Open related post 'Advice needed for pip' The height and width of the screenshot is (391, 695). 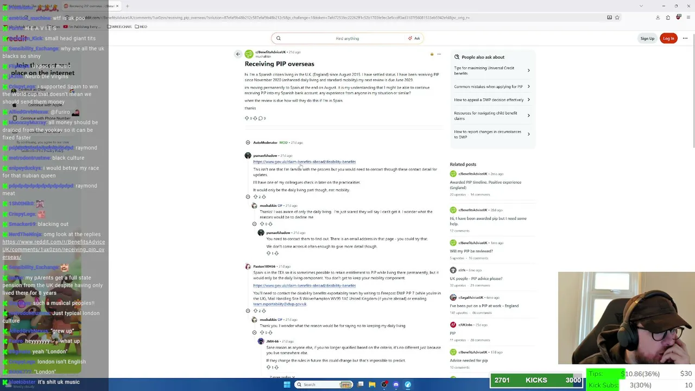coord(469,361)
